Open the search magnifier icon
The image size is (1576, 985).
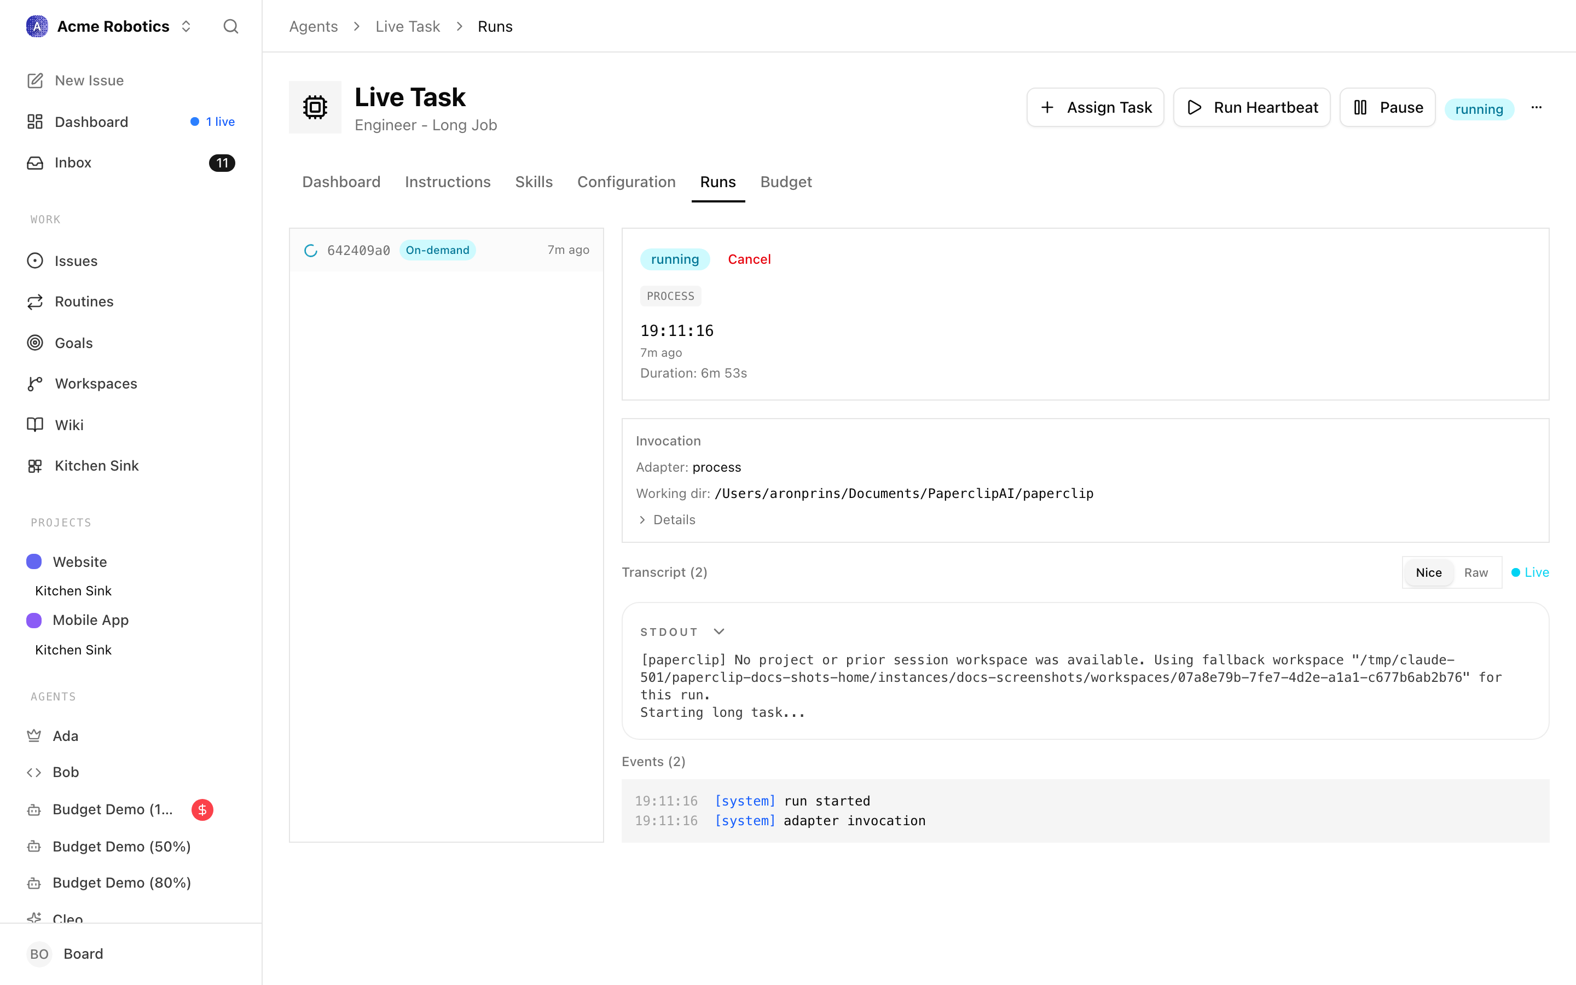230,26
